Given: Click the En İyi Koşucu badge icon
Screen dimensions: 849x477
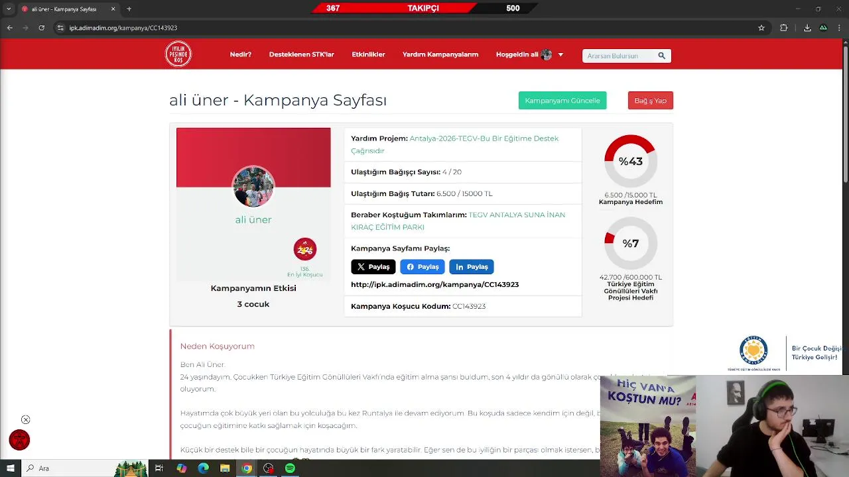Looking at the screenshot, I should pyautogui.click(x=305, y=249).
